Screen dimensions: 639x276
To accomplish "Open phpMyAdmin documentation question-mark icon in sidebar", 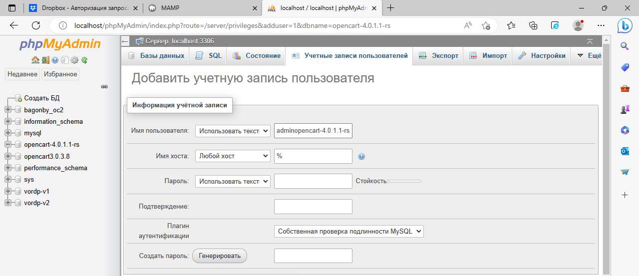I will [x=55, y=60].
